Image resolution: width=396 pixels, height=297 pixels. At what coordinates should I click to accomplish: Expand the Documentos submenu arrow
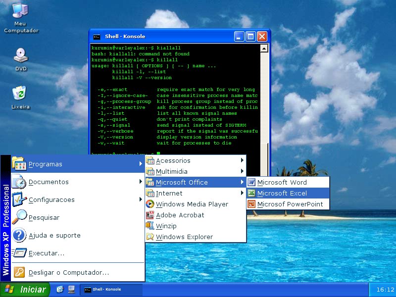[141, 182]
